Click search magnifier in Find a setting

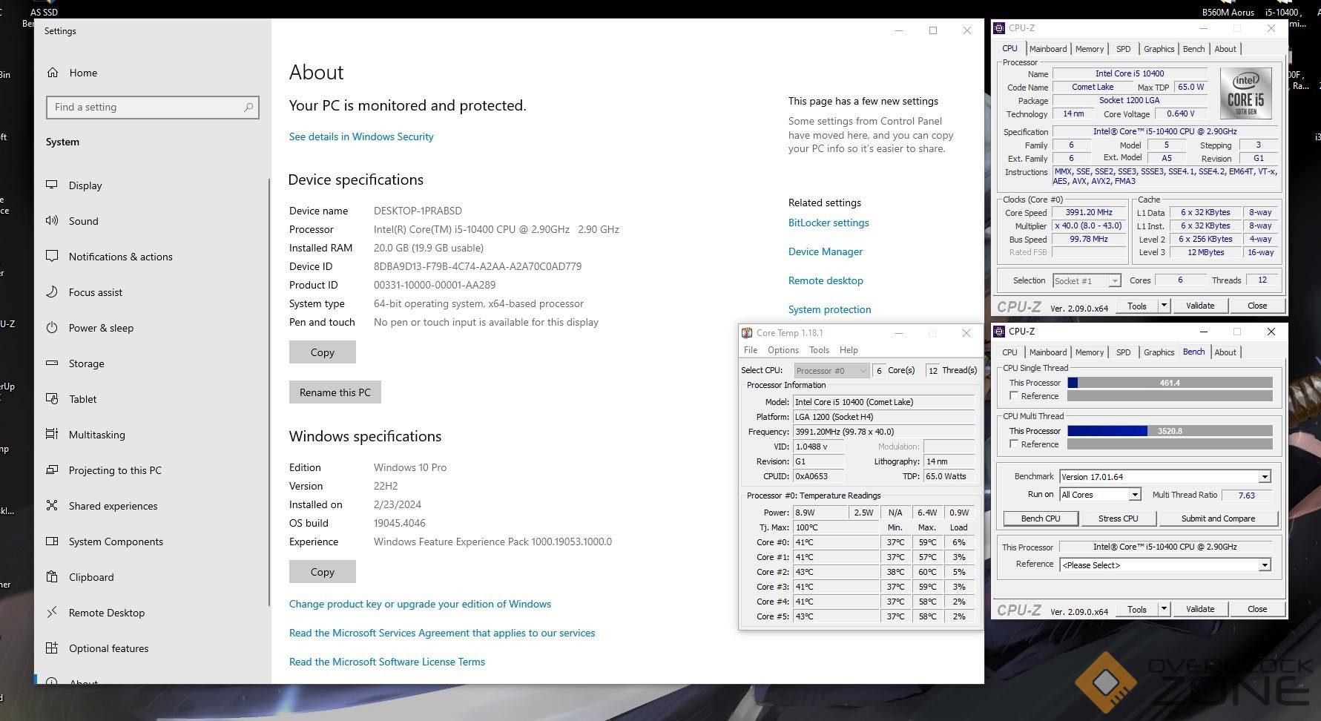[x=248, y=108]
